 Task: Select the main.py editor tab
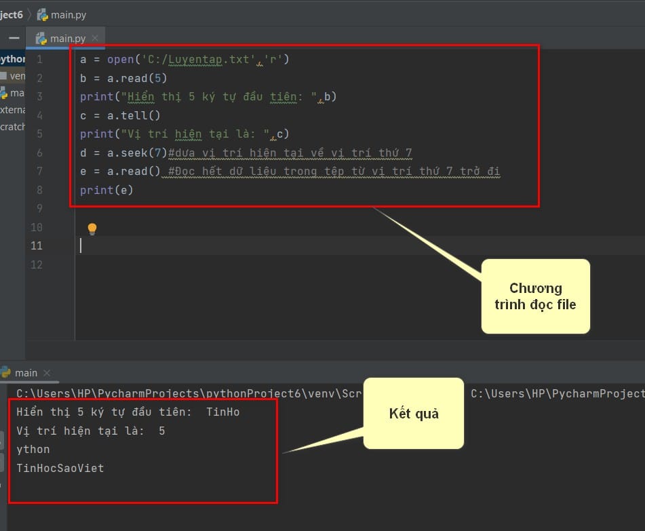click(65, 38)
